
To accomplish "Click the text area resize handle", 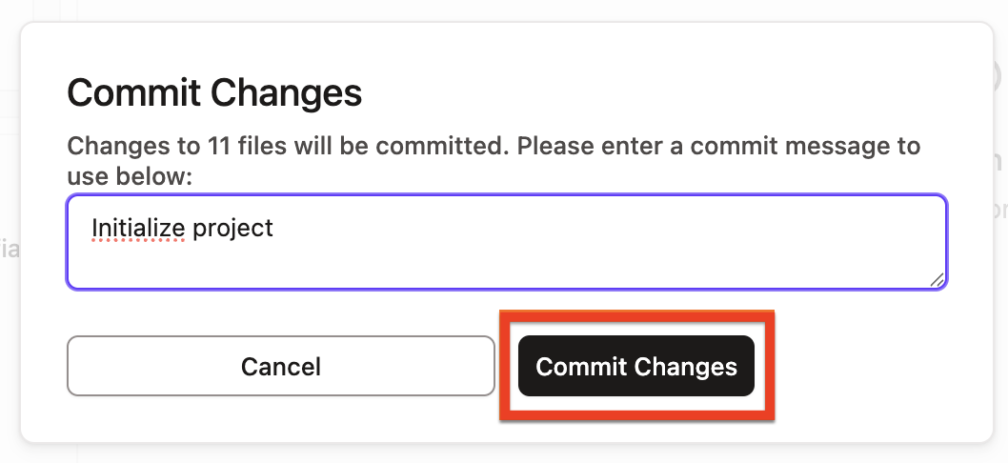I will click(937, 279).
